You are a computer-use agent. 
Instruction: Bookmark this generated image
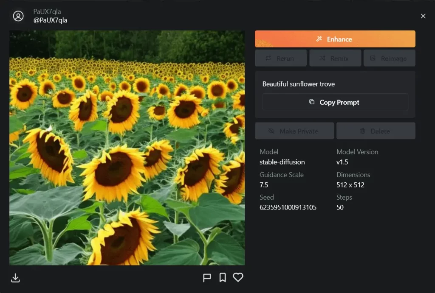tap(222, 278)
